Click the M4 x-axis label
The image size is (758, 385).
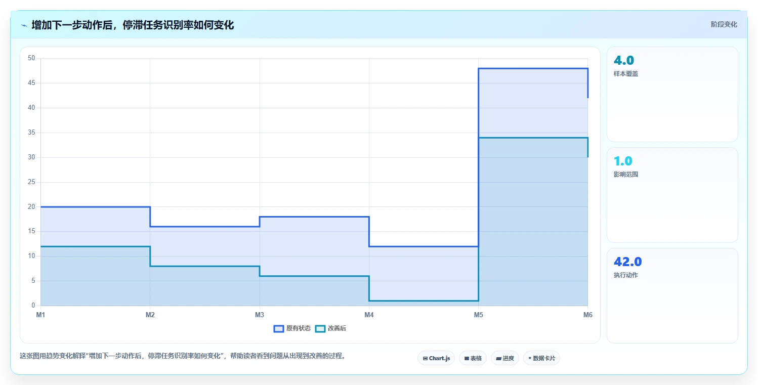coord(369,315)
